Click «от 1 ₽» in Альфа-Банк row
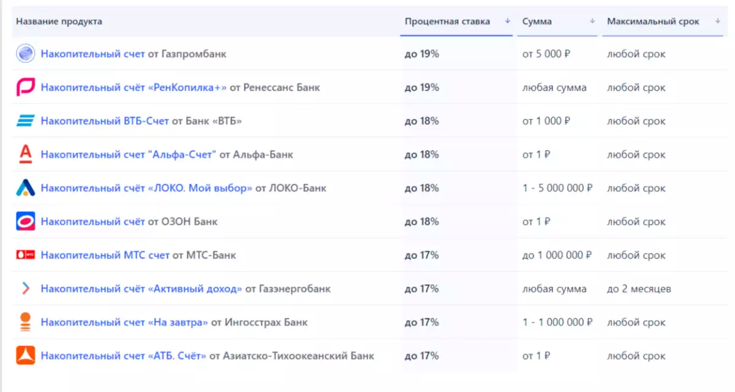Image resolution: width=735 pixels, height=392 pixels. 537,154
